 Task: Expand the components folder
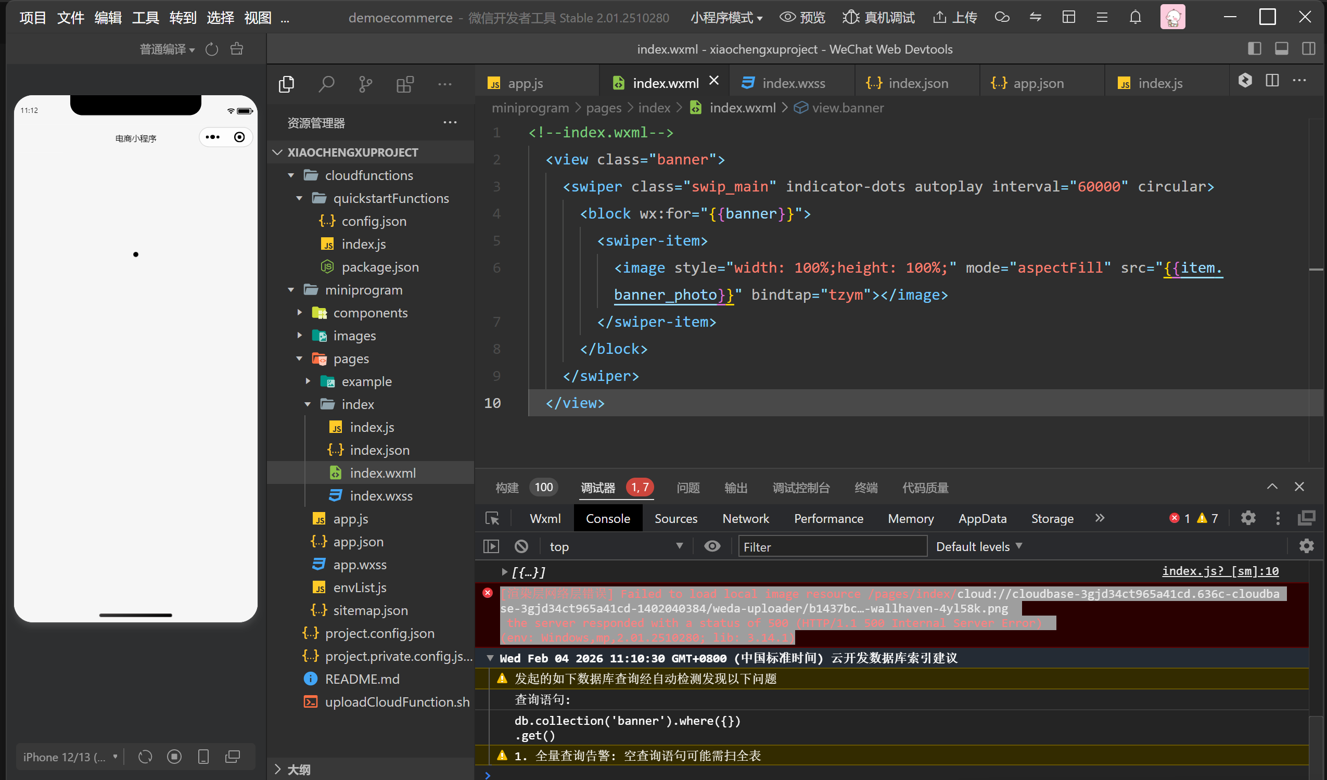click(370, 313)
